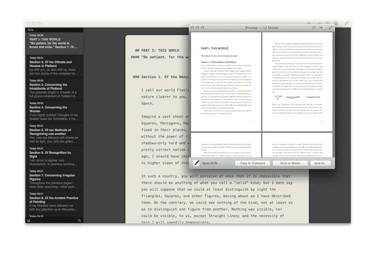Click the Copy to Clipboard button
Image resolution: width=376 pixels, height=254 pixels.
pos(252,163)
